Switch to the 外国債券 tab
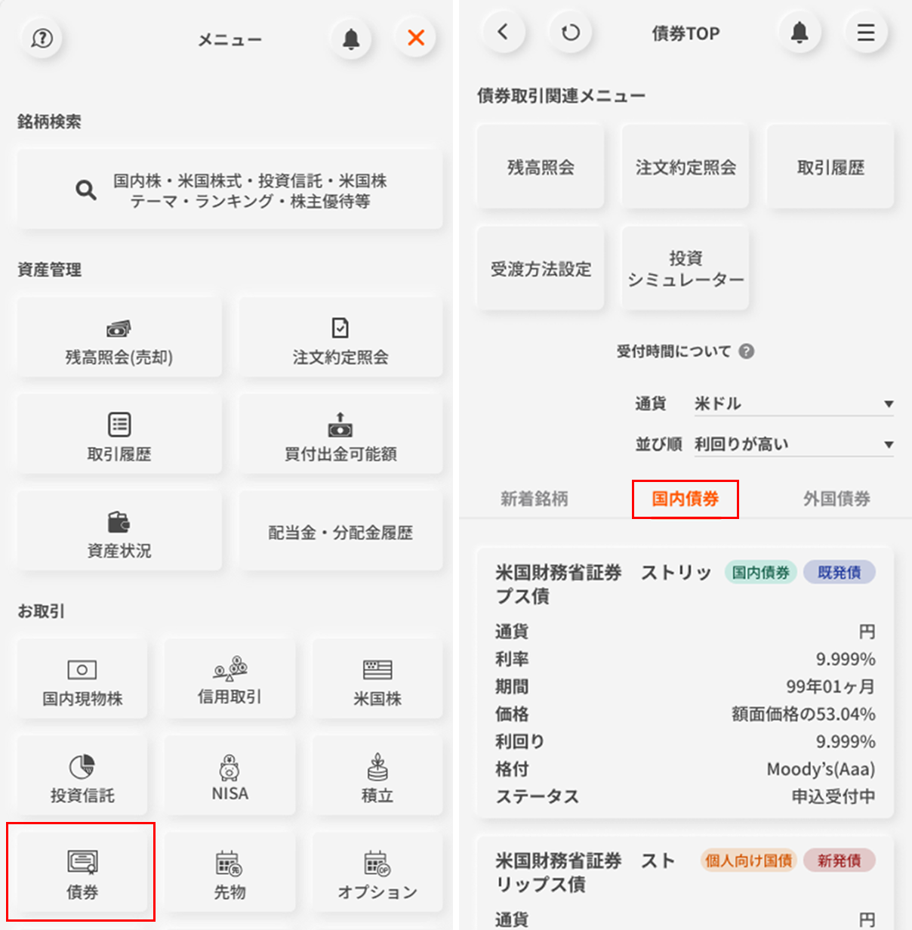The height and width of the screenshot is (930, 912). (836, 499)
